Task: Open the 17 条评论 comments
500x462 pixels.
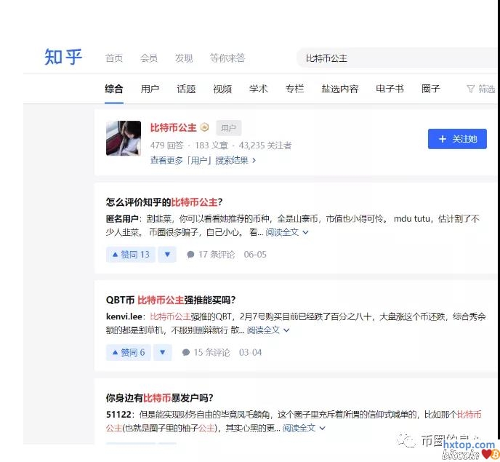Action: tap(211, 255)
